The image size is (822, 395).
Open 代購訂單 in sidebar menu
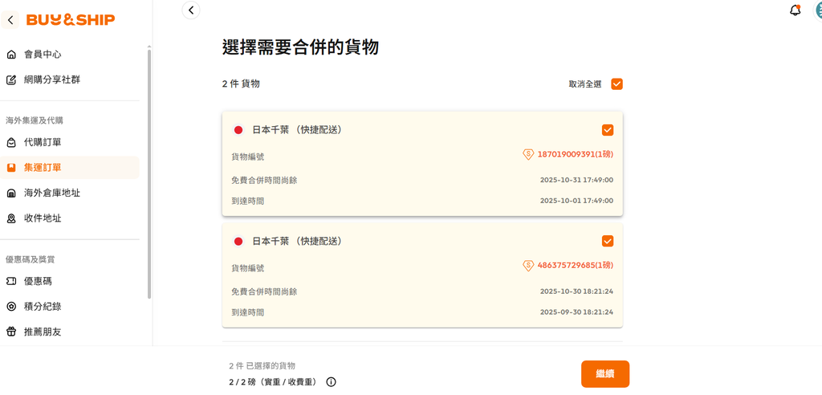point(43,142)
